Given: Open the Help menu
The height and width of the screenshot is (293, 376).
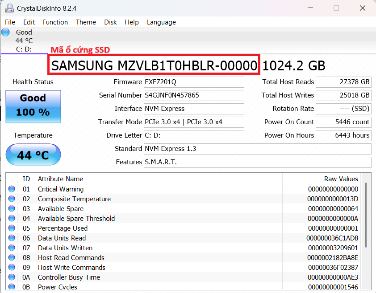Looking at the screenshot, I should coord(132,22).
